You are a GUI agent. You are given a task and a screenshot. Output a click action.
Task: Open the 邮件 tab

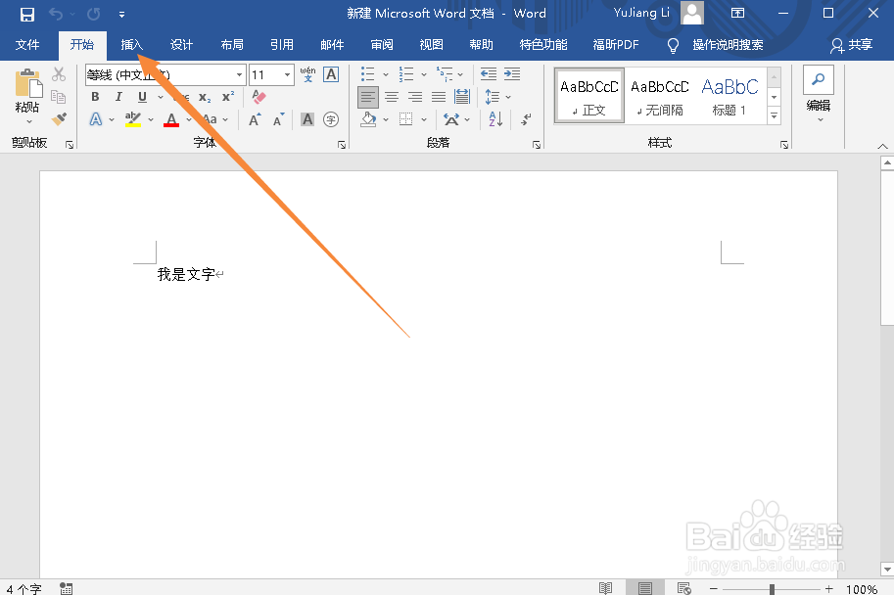[x=332, y=44]
